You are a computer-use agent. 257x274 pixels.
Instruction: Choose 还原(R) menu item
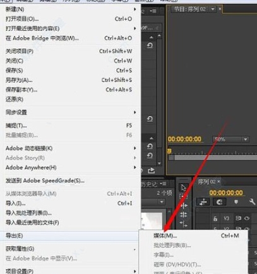pyautogui.click(x=71, y=99)
